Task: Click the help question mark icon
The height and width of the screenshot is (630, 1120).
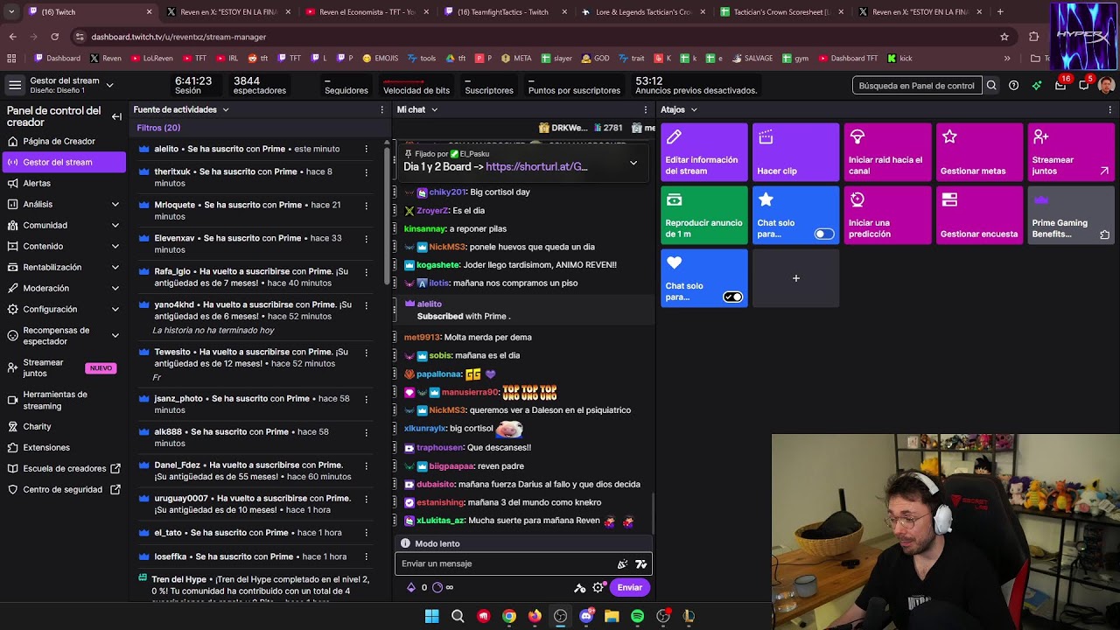Action: 1013,86
